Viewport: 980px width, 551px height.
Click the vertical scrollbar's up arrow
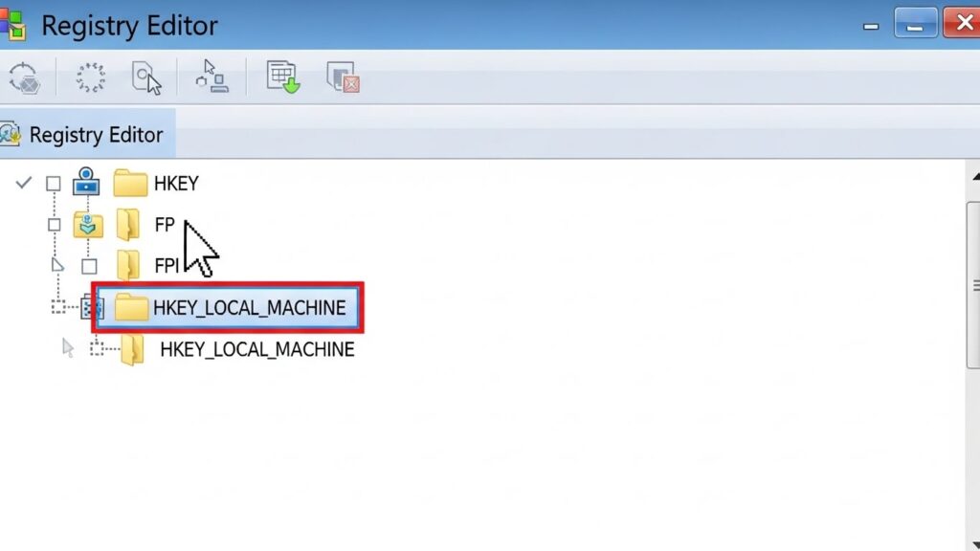[973, 177]
